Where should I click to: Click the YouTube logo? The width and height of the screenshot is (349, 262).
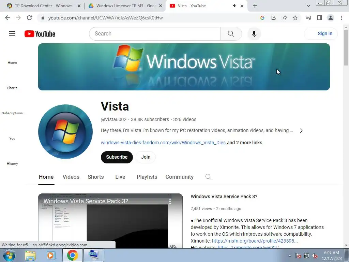pyautogui.click(x=40, y=34)
